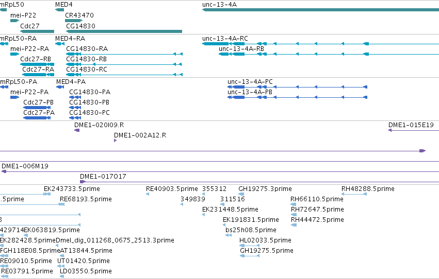Click the CG14830 gene bar

[124, 31]
